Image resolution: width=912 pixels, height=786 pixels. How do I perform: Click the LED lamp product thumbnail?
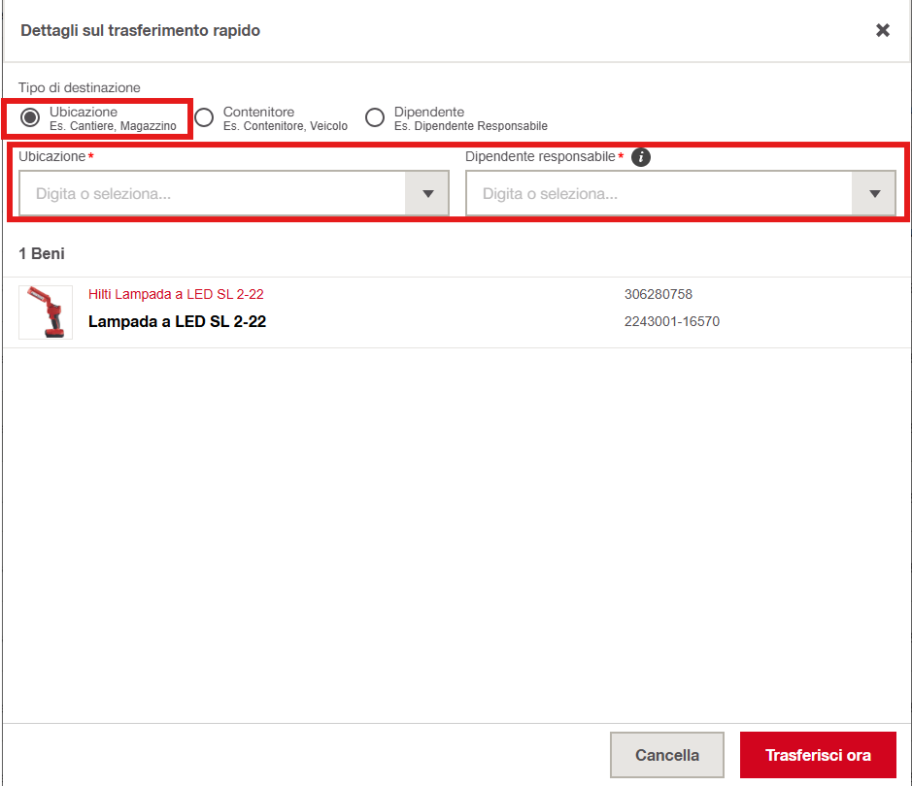(46, 312)
